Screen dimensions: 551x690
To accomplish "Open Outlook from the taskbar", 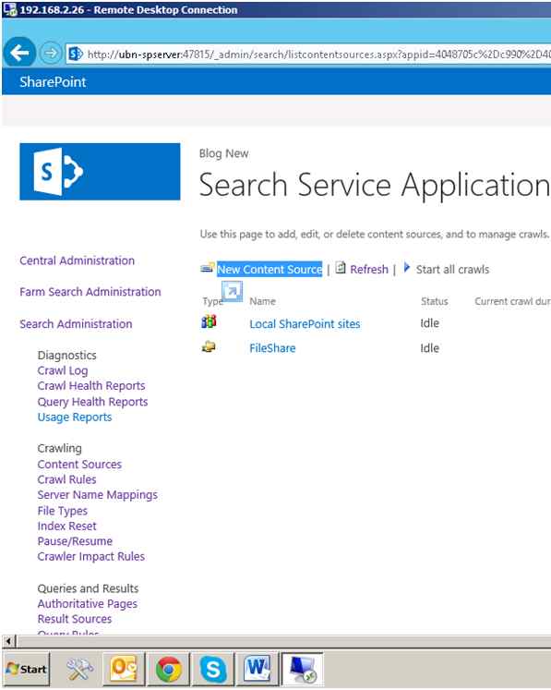I will tap(124, 670).
